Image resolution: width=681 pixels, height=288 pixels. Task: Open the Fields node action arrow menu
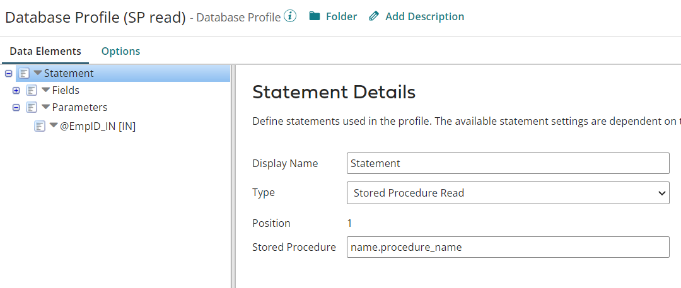(45, 90)
